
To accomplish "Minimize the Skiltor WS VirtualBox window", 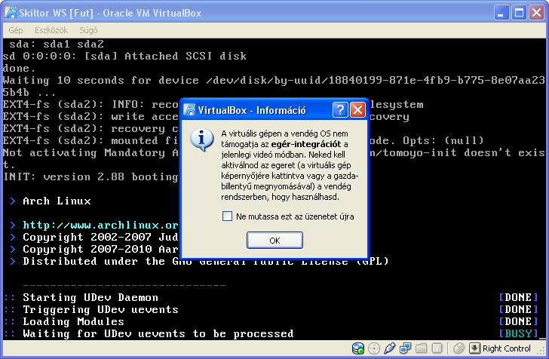I will (501, 13).
